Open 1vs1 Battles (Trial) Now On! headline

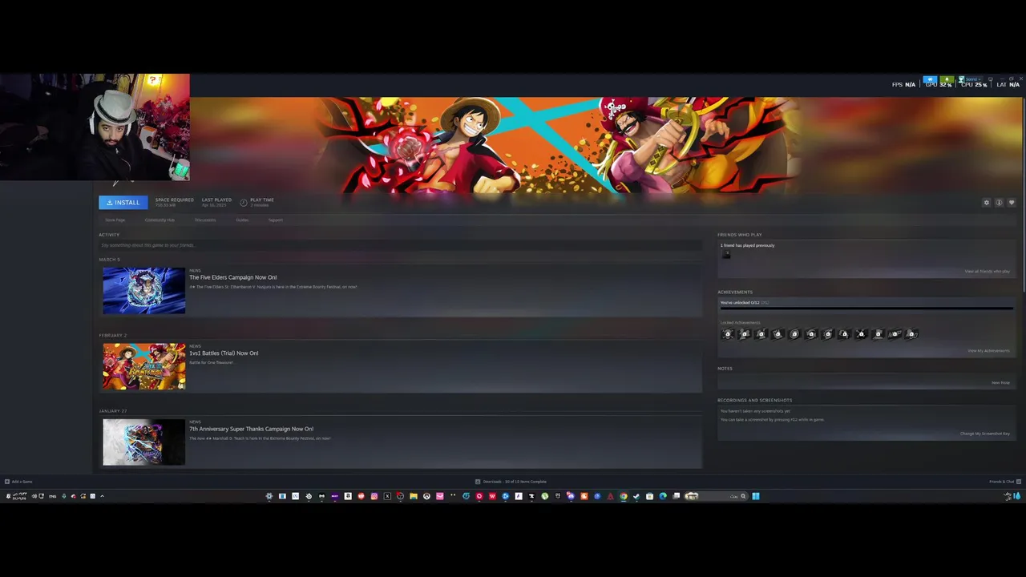point(224,353)
